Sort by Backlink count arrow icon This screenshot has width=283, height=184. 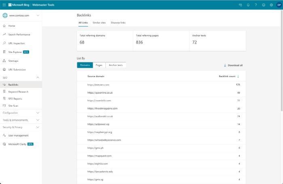[238, 76]
